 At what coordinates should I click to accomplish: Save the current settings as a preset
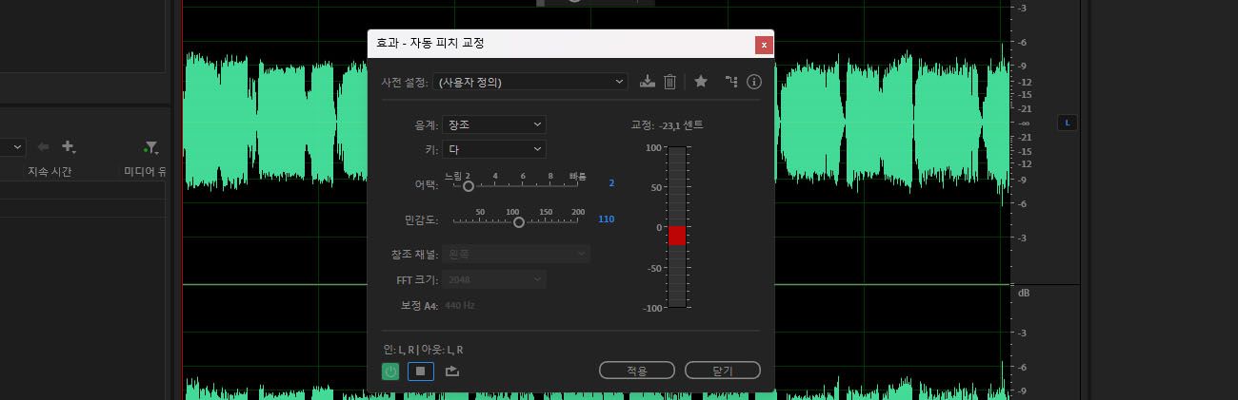pos(648,82)
